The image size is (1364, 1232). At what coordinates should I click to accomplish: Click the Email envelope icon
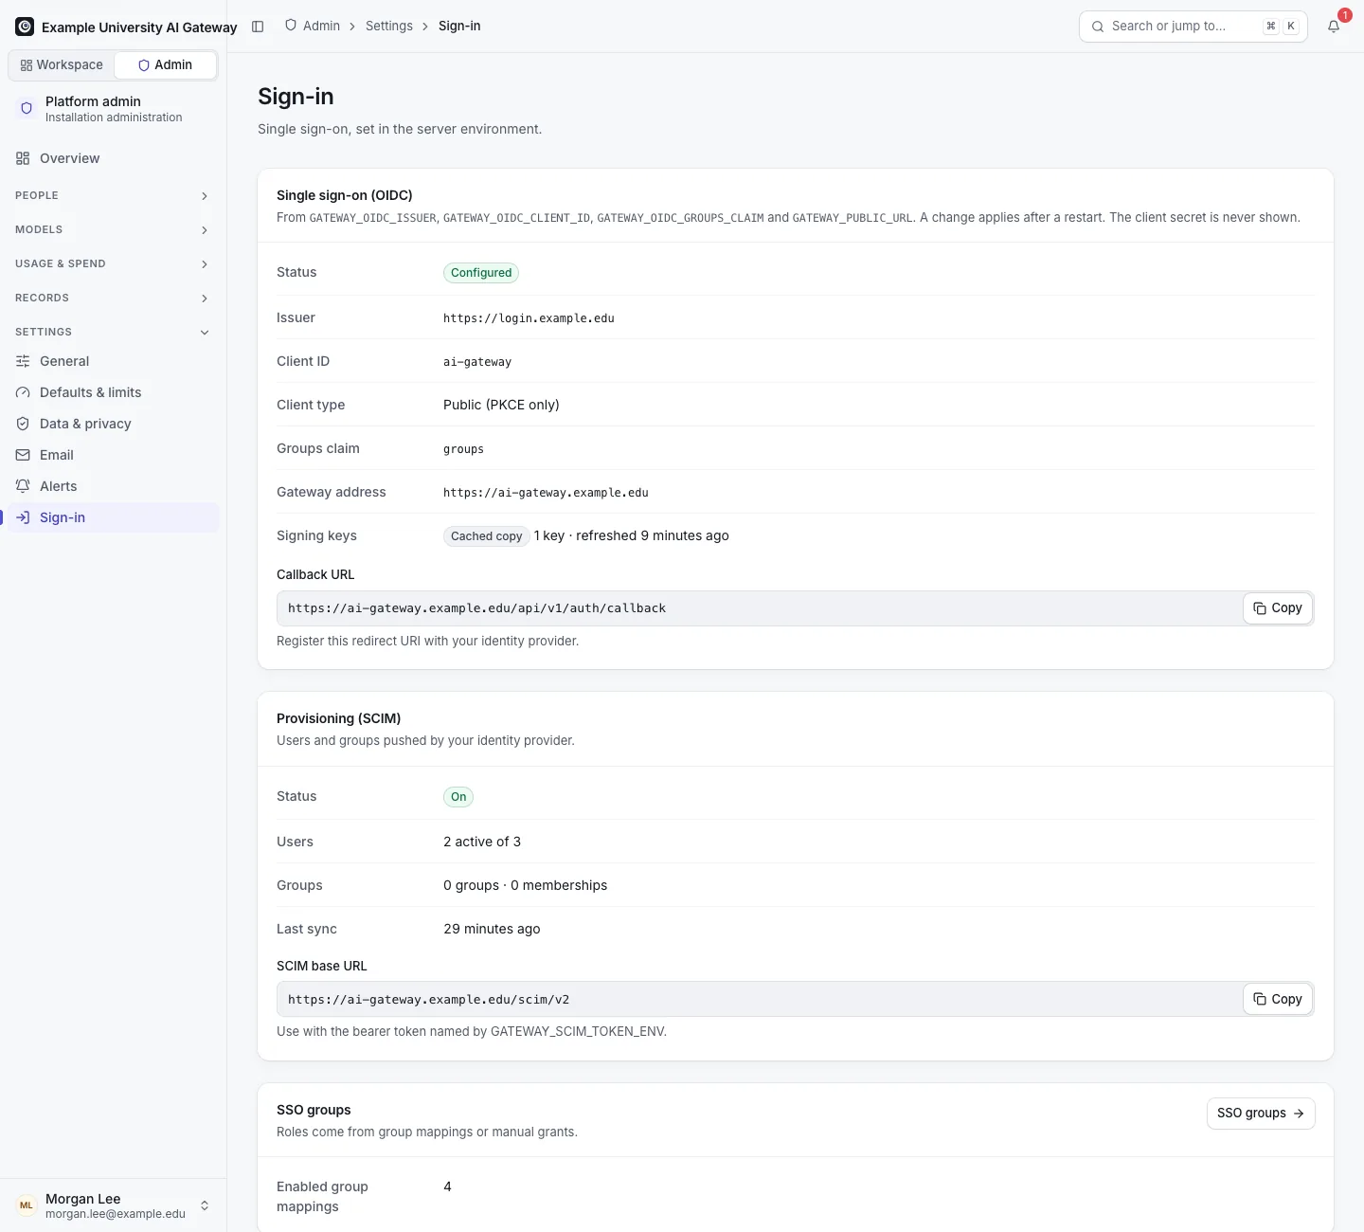(23, 455)
